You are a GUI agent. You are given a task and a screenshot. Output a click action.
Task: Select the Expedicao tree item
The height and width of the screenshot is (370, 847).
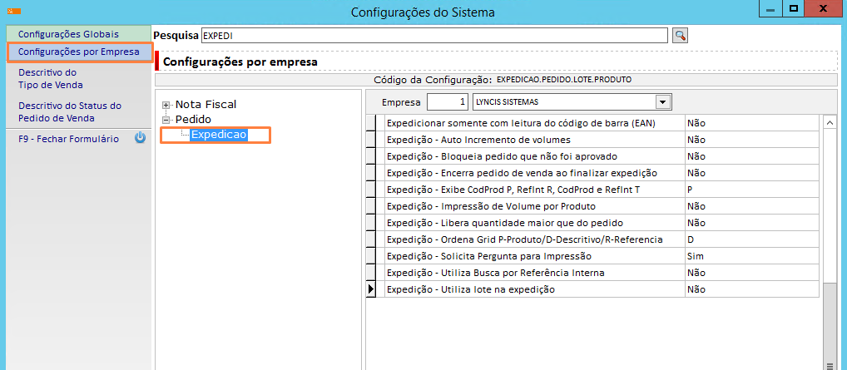pyautogui.click(x=218, y=135)
